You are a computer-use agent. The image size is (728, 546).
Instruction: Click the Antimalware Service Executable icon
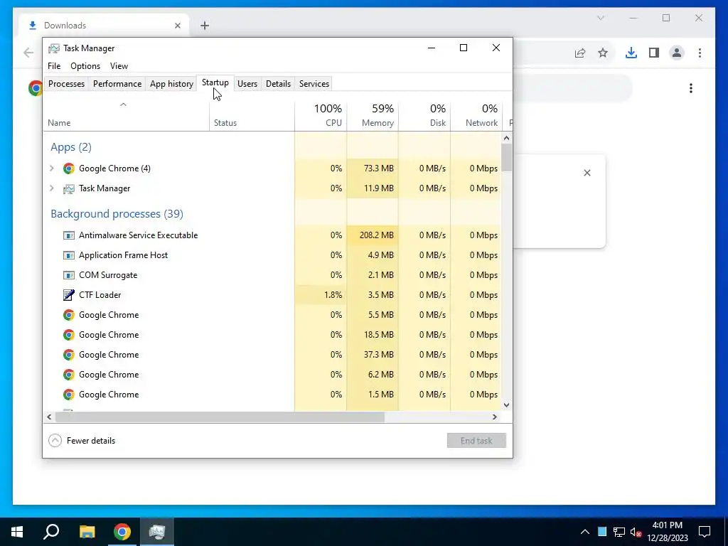click(x=69, y=235)
